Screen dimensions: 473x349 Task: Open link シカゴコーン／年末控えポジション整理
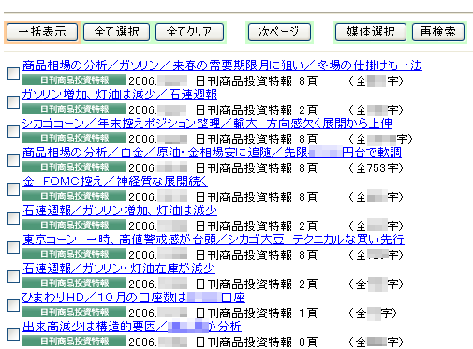(x=207, y=124)
